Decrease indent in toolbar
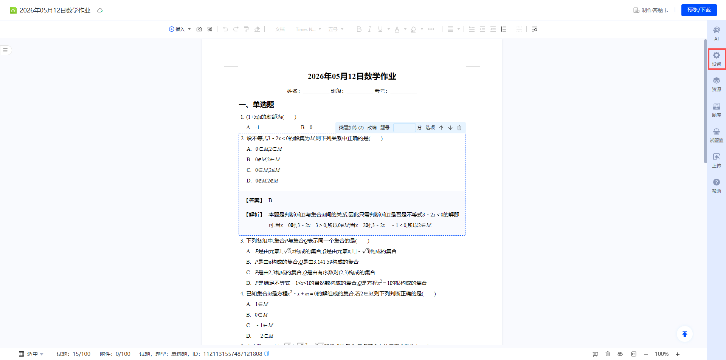 (493, 29)
